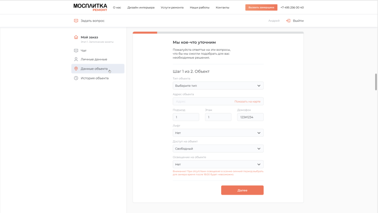Click the chat bubble icon beside Задать вопрос
Screen dimensions: 378x213
[x=76, y=21]
